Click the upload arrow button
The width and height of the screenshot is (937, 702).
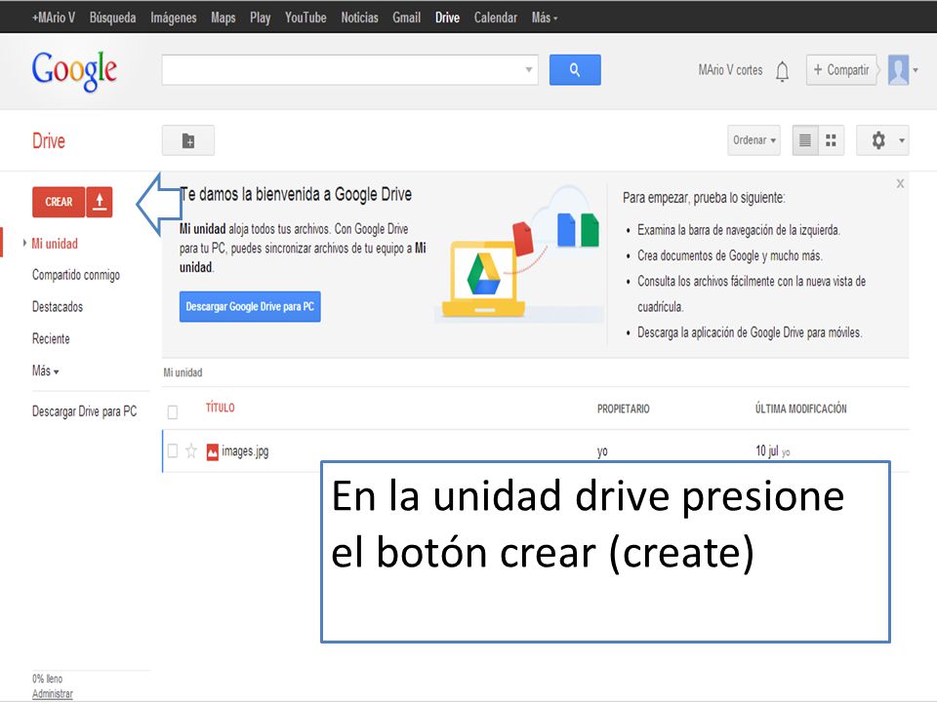point(100,202)
